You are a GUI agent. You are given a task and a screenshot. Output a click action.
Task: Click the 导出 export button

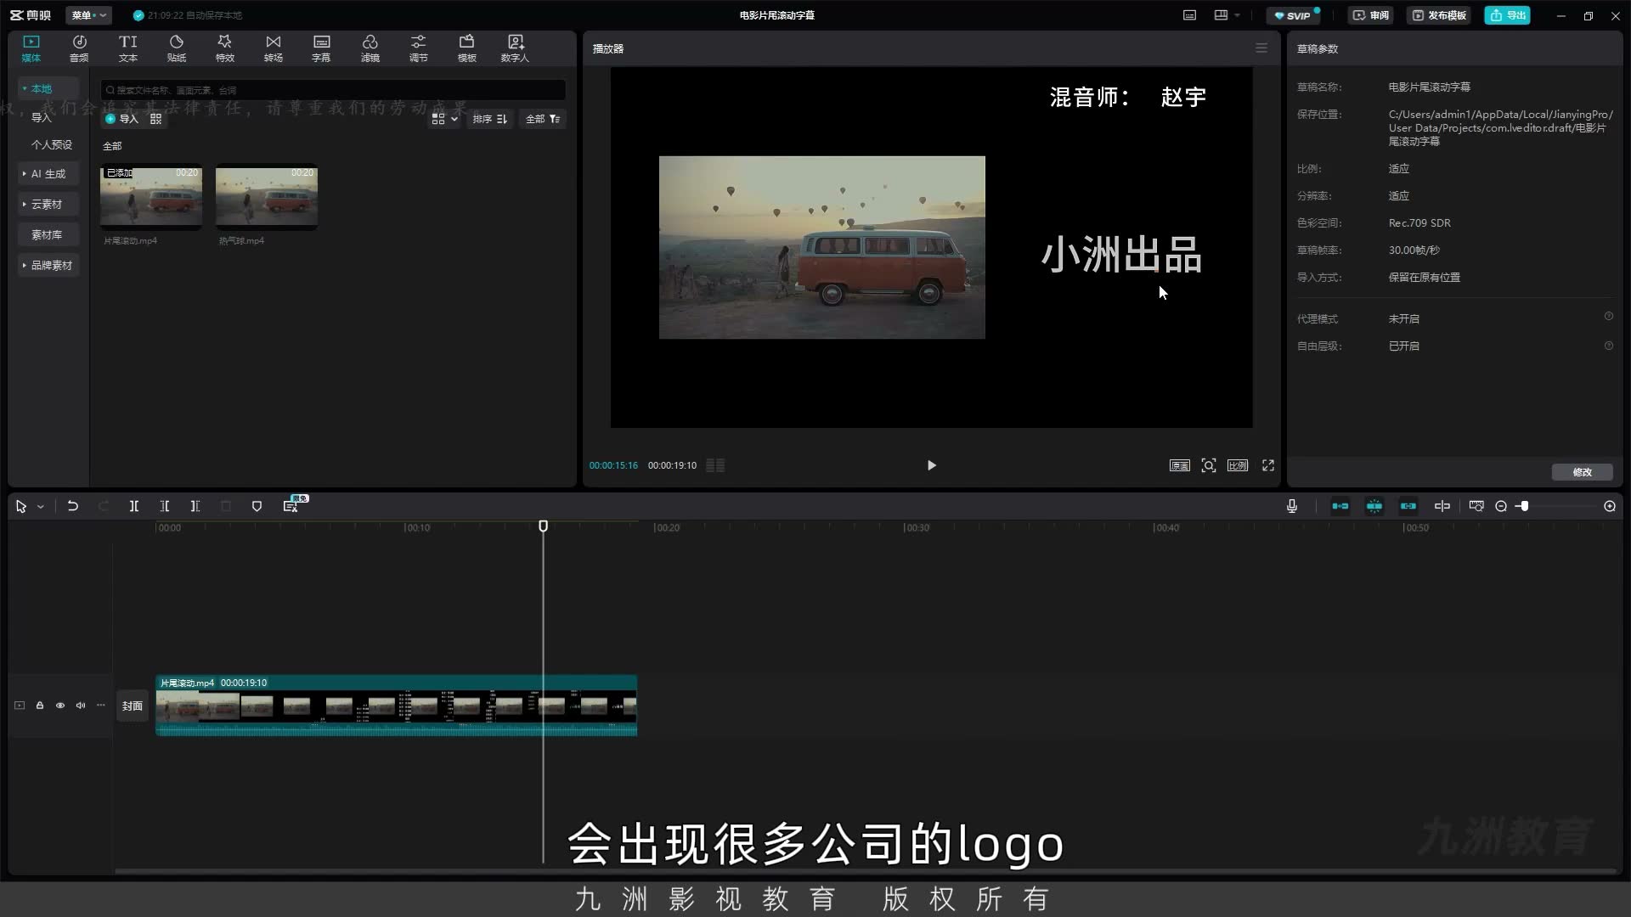coord(1508,15)
